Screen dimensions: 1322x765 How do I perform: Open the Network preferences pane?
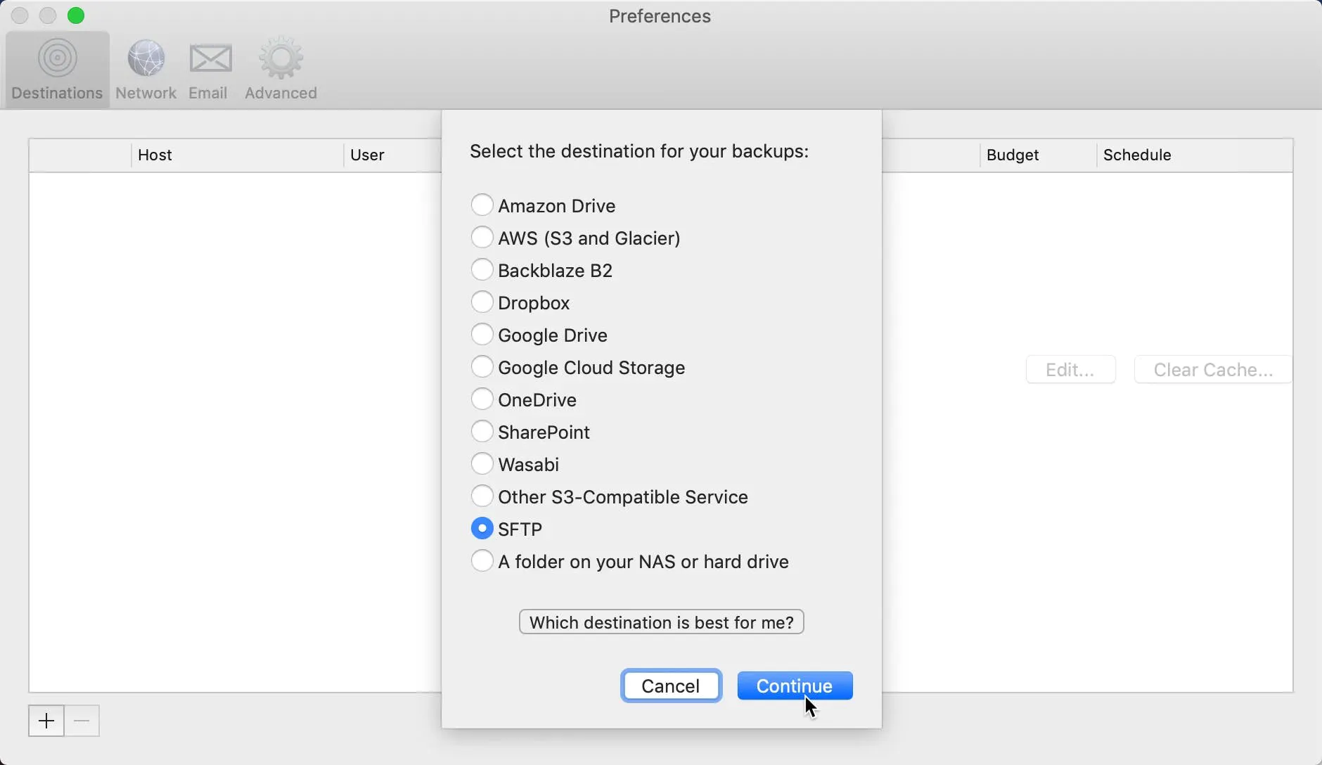tap(146, 70)
